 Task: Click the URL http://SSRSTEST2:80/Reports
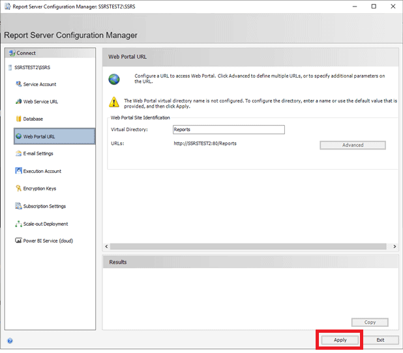point(205,144)
